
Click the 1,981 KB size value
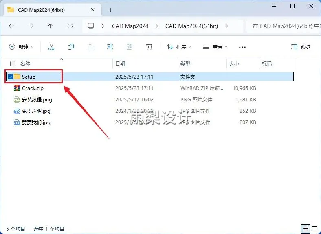point(246,100)
